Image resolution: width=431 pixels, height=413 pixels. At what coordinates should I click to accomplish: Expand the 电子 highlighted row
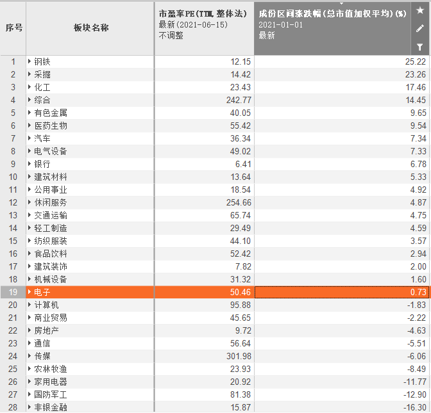(30, 292)
